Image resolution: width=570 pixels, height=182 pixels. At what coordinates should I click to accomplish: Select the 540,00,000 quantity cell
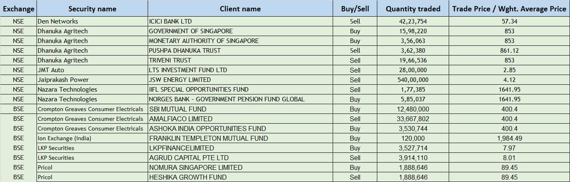click(413, 80)
